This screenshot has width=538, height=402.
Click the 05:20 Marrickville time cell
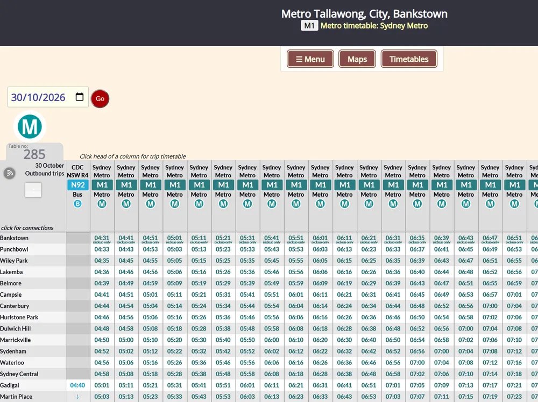click(x=175, y=340)
